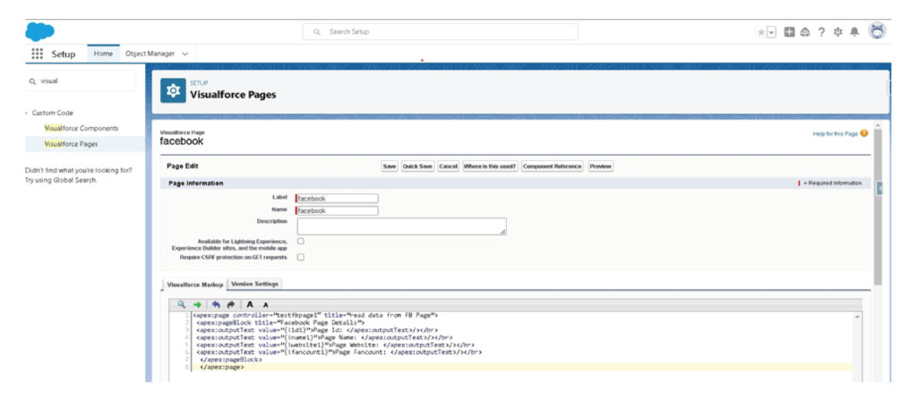The image size is (917, 401).
Task: Switch to the Version Settings tab
Action: point(254,284)
